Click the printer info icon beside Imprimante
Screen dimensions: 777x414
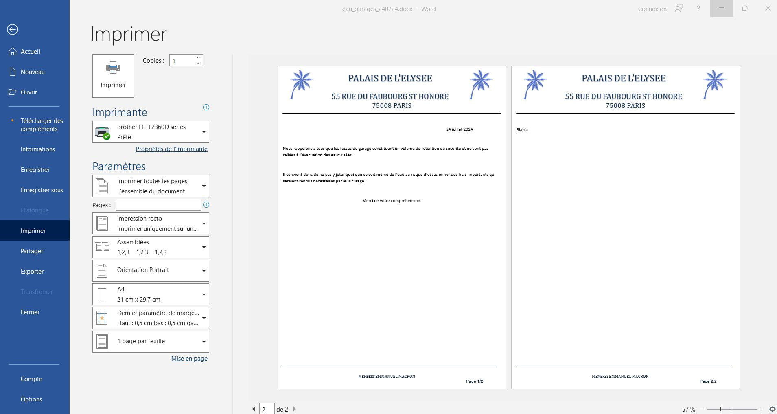206,107
